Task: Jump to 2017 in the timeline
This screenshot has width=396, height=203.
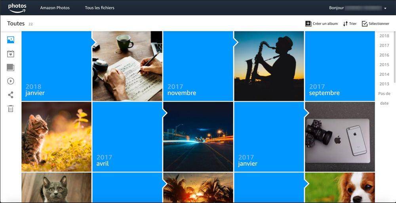Action: click(x=384, y=46)
